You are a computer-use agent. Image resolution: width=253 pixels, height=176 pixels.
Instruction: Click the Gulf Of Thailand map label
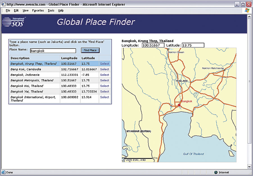[x=193, y=154]
